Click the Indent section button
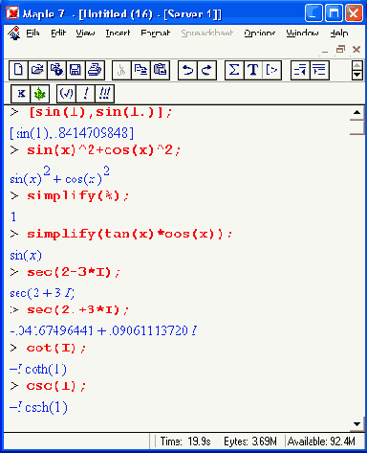 pyautogui.click(x=319, y=70)
